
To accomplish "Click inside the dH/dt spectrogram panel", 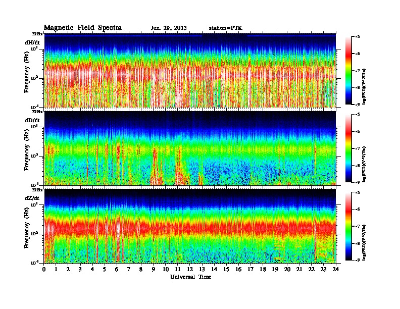I will (x=190, y=70).
